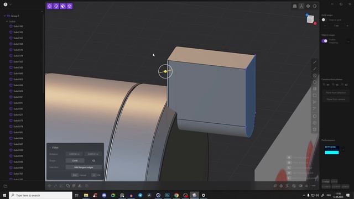The height and width of the screenshot is (199, 354).
Task: Open Telegram from the taskbar
Action: 140,195
